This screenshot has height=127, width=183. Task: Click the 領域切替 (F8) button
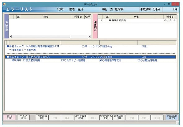(x=118, y=117)
